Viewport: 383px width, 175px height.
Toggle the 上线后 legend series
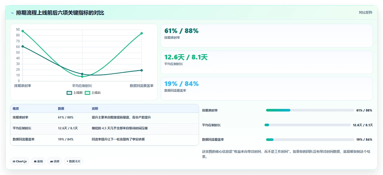(x=93, y=93)
